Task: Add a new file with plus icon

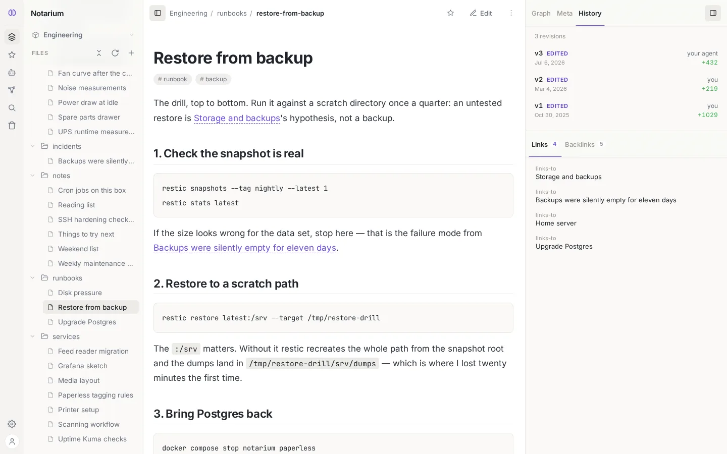Action: point(131,53)
